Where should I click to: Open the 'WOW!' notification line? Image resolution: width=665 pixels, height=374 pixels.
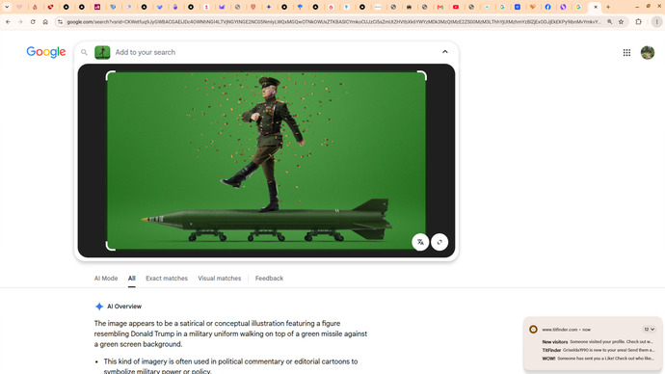coord(598,359)
